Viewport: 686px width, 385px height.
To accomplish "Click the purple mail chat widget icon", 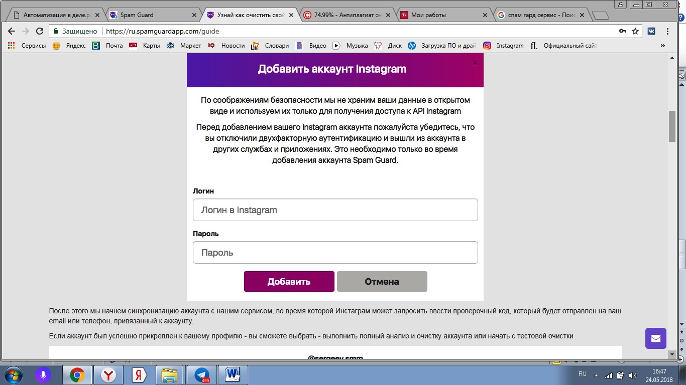I will point(655,338).
